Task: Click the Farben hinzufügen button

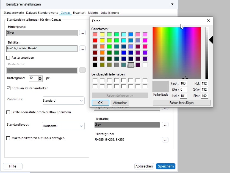Action: click(182, 102)
